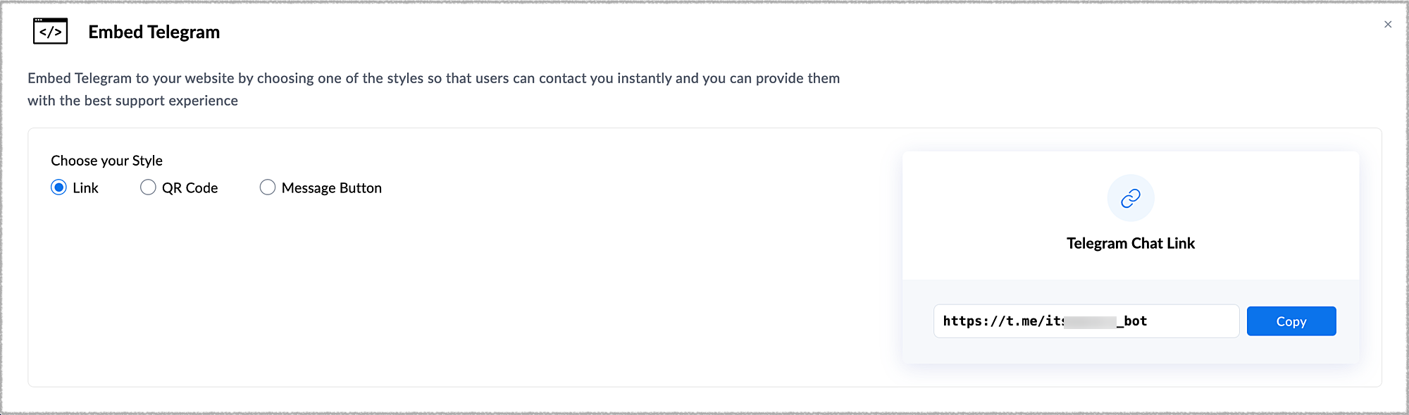1409x415 pixels.
Task: Click the "Message Button" option label
Action: [331, 188]
